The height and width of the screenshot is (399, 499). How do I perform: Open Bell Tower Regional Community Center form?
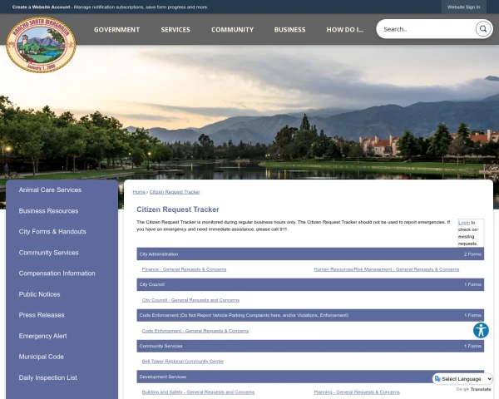click(183, 361)
